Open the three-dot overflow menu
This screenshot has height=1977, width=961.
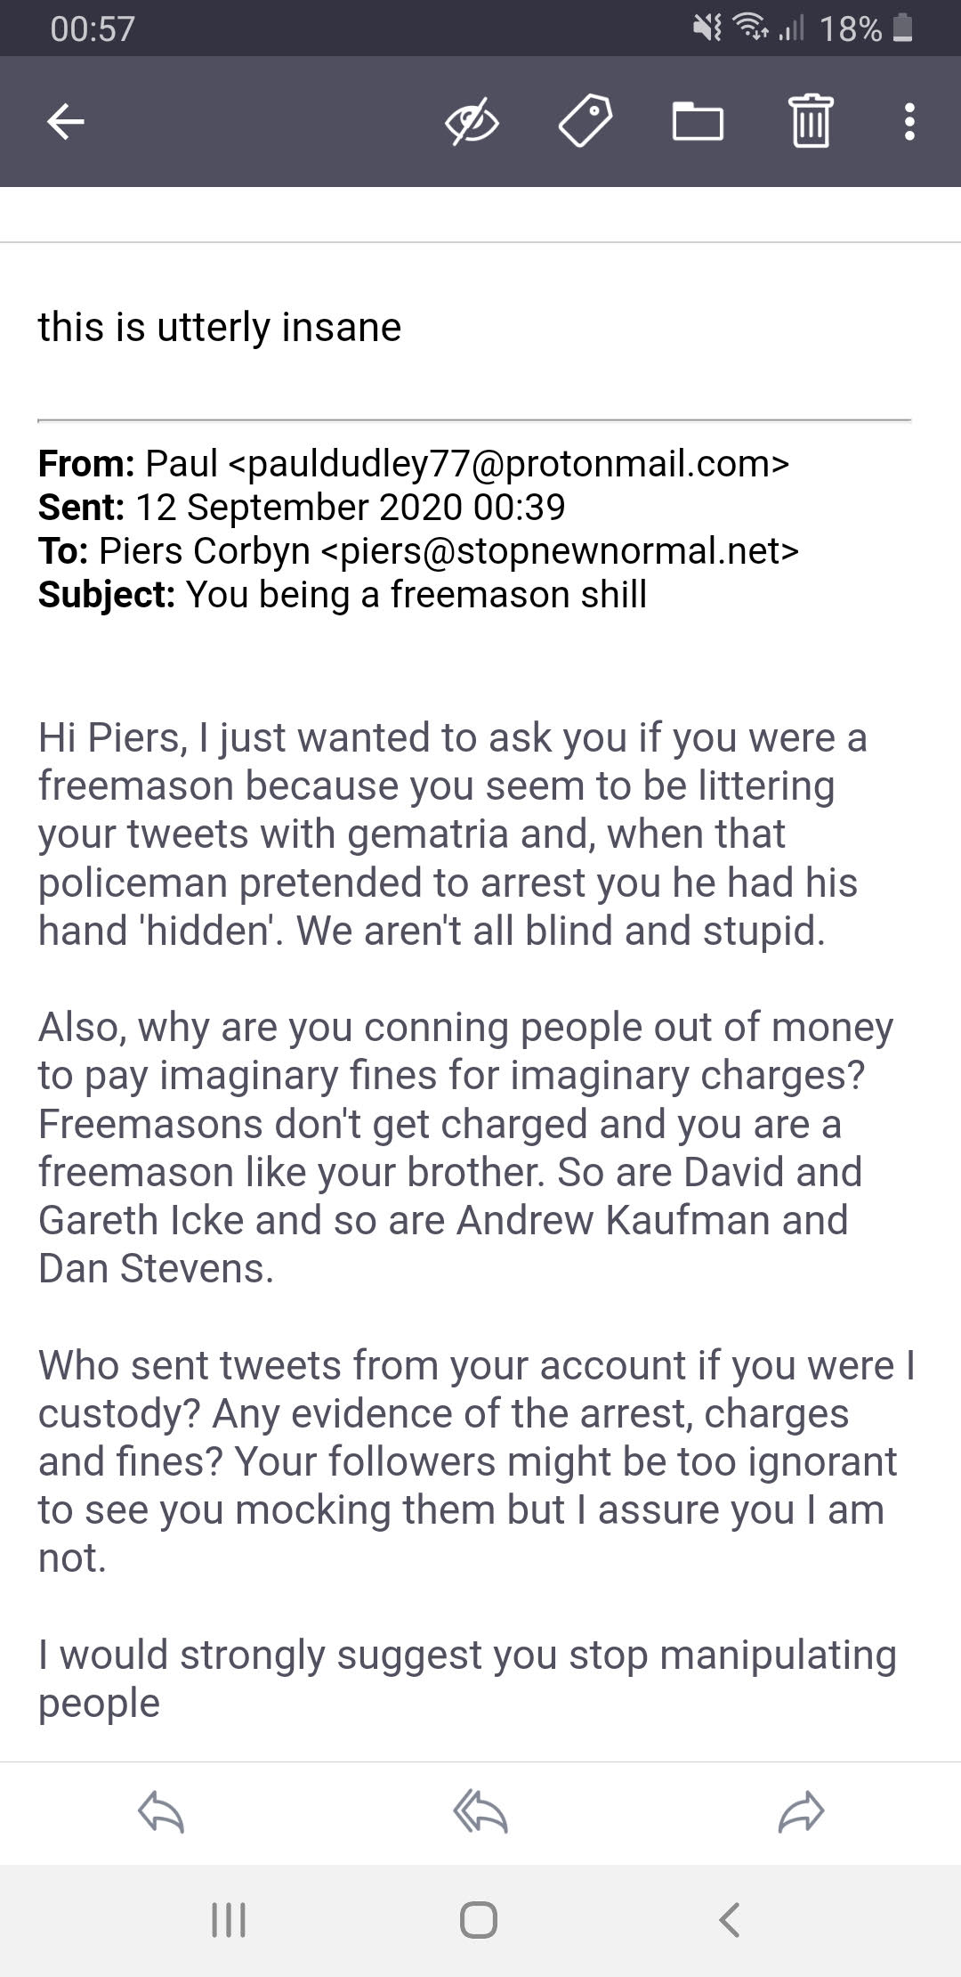(x=909, y=121)
